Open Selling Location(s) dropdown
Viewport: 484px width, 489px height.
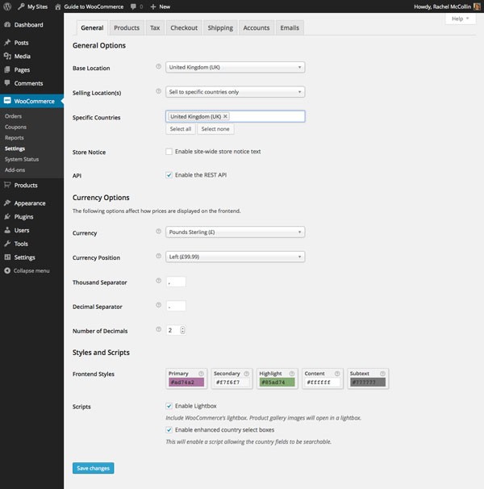coord(235,92)
